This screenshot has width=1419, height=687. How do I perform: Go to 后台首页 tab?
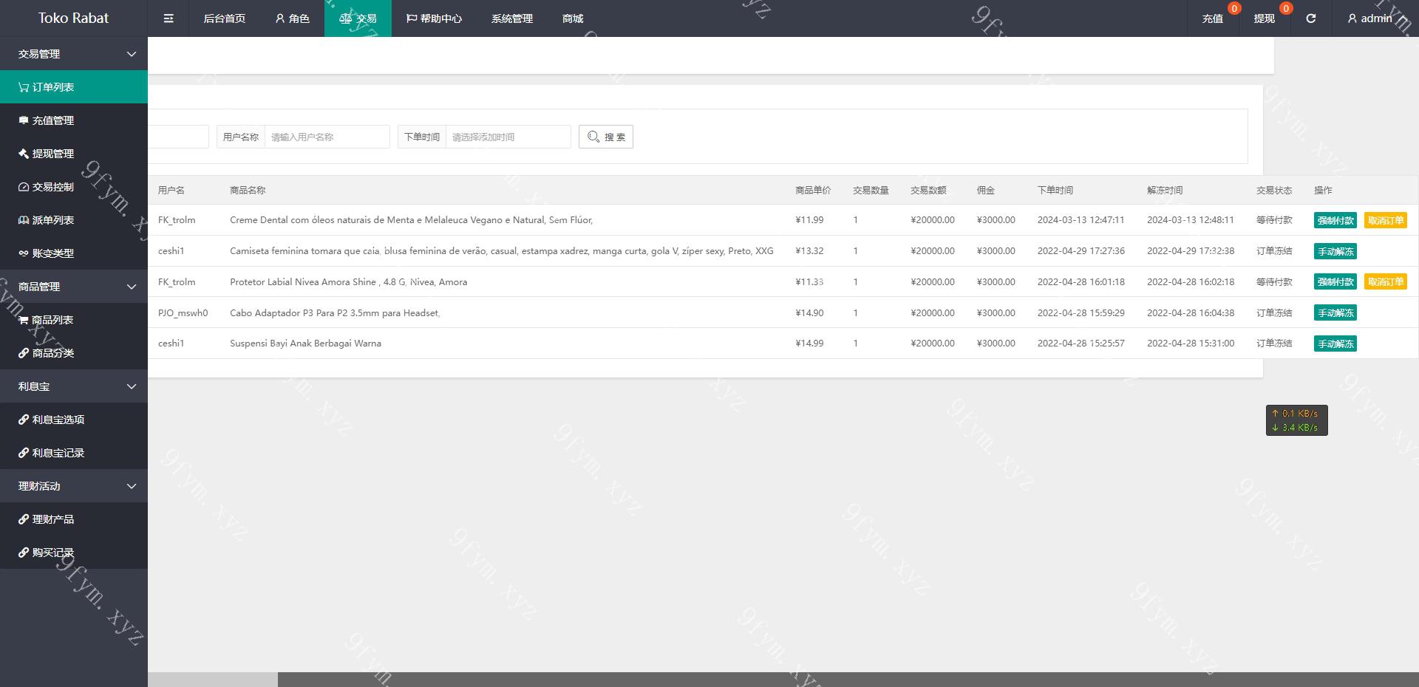225,18
